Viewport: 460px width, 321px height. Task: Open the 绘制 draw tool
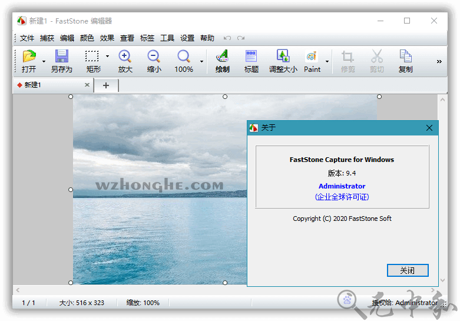click(x=223, y=61)
